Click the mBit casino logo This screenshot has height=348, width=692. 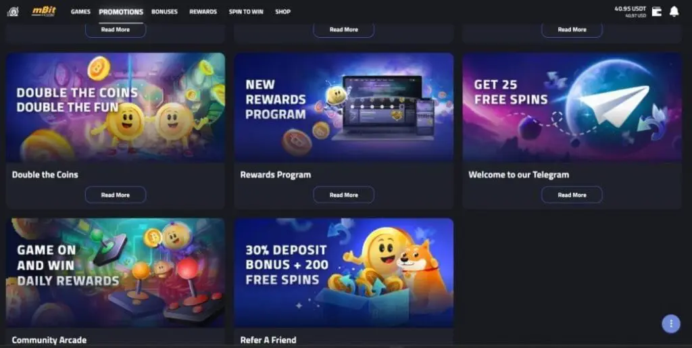click(x=44, y=11)
